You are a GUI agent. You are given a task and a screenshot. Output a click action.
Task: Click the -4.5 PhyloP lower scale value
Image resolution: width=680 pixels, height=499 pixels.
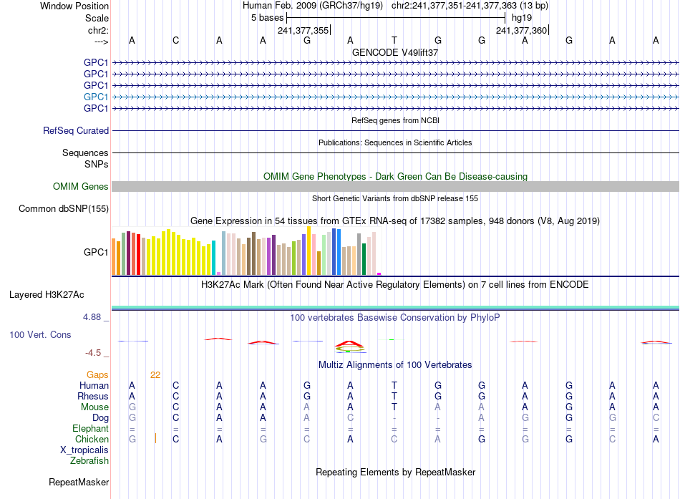93,353
